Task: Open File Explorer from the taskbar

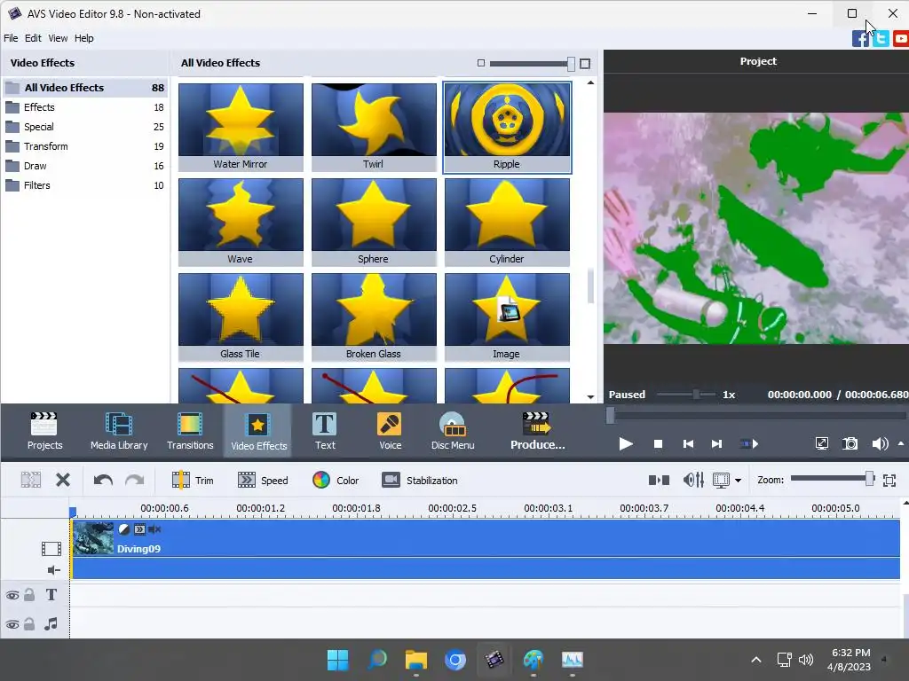Action: (415, 660)
